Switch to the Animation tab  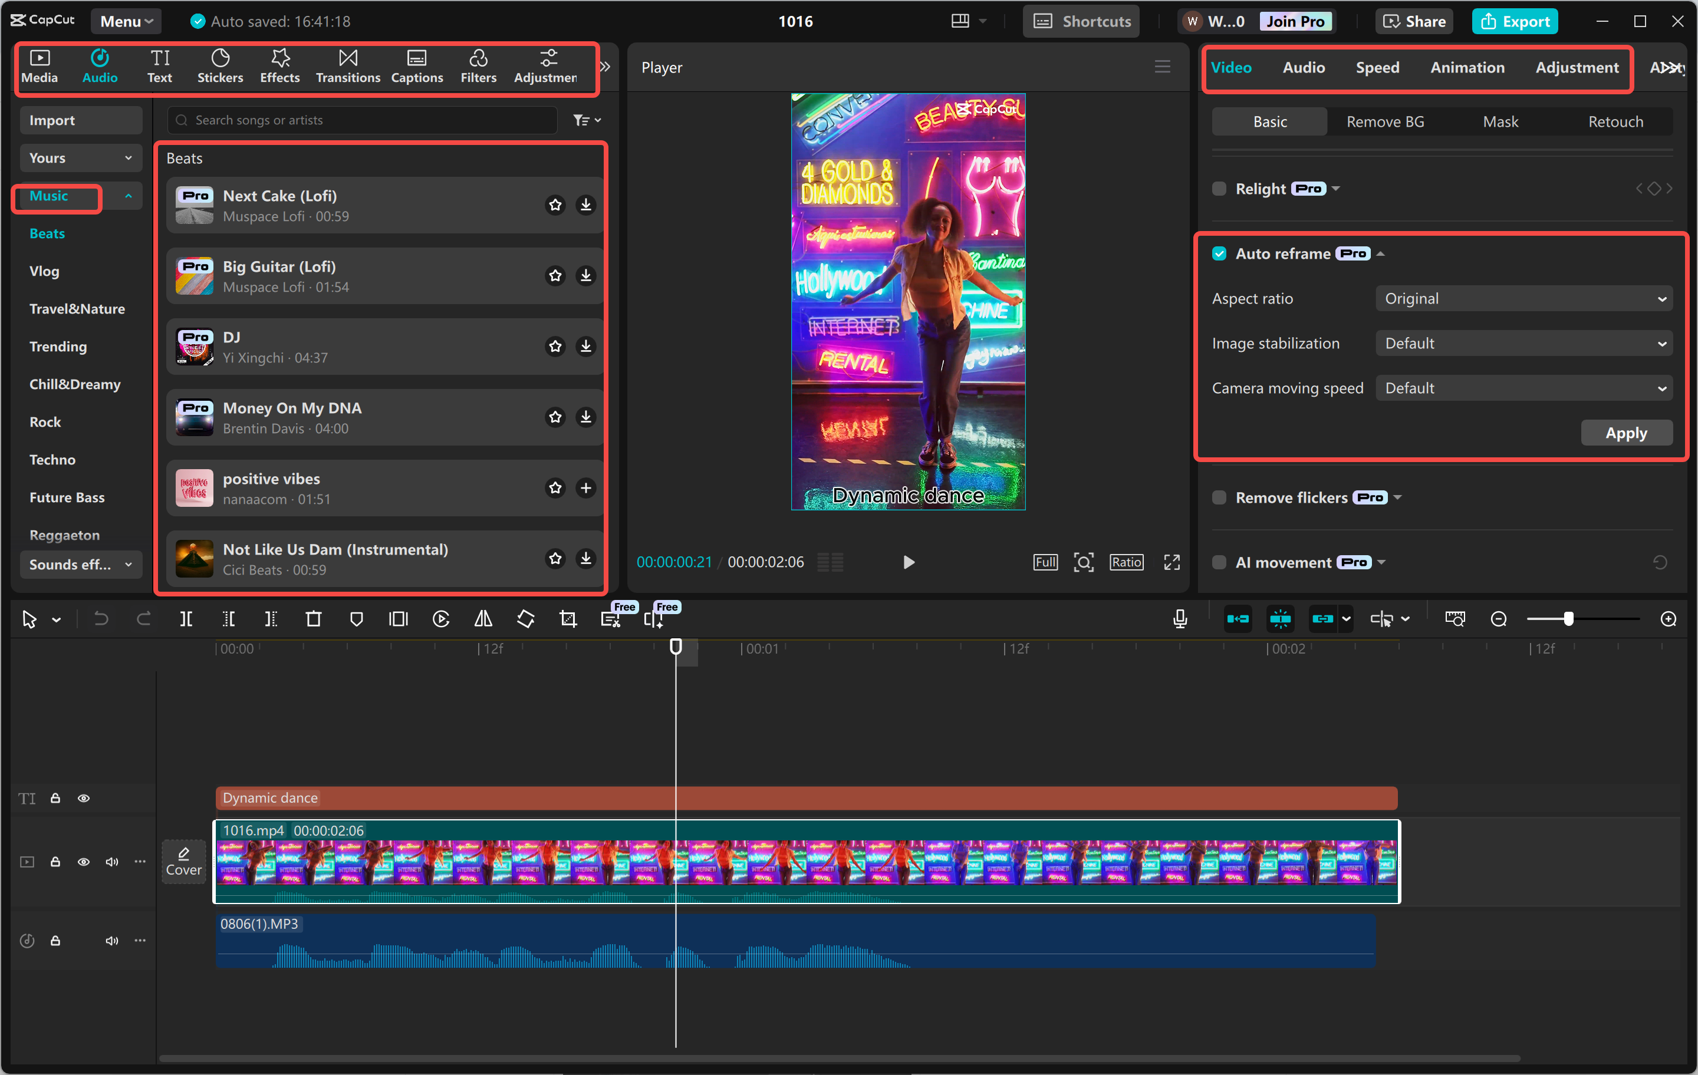coord(1467,68)
